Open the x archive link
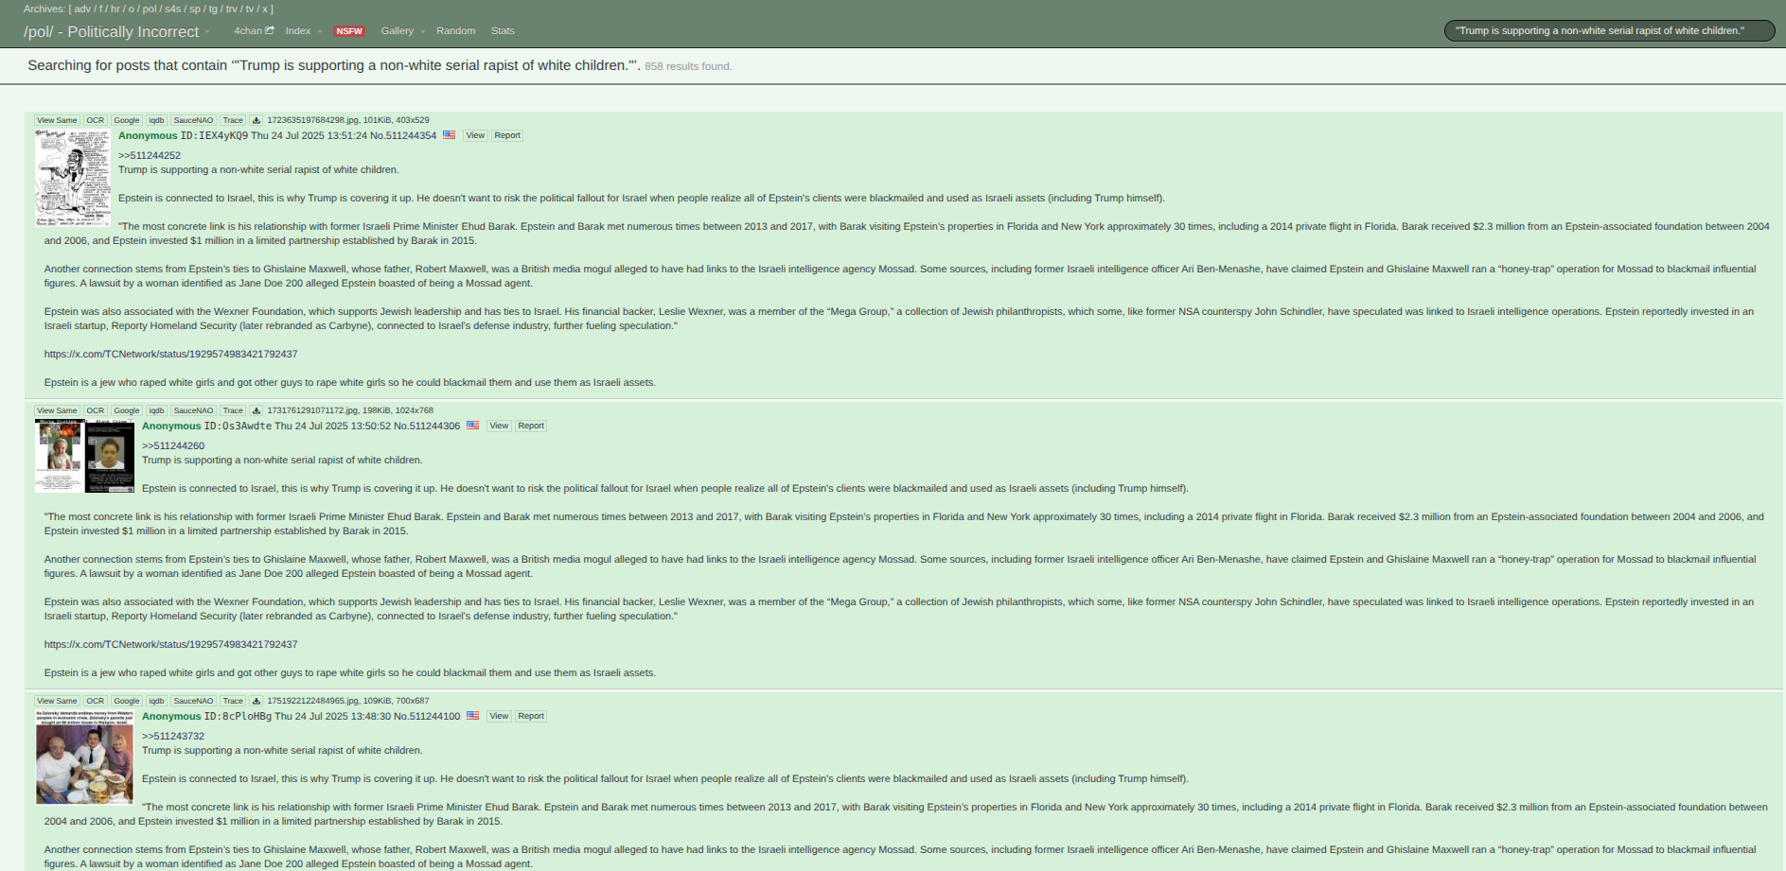The height and width of the screenshot is (871, 1786). (265, 9)
